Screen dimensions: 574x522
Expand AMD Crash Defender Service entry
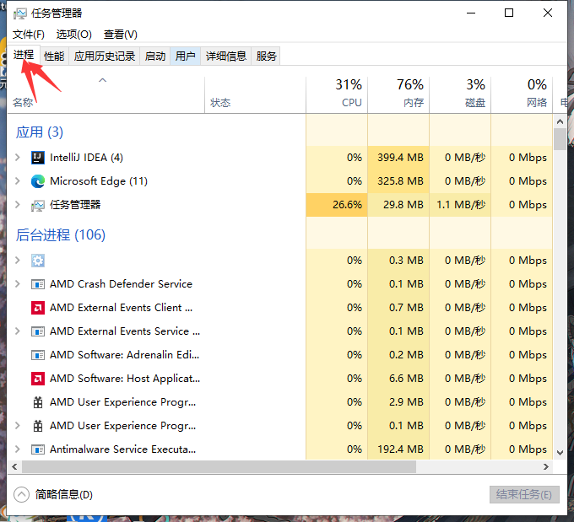17,284
